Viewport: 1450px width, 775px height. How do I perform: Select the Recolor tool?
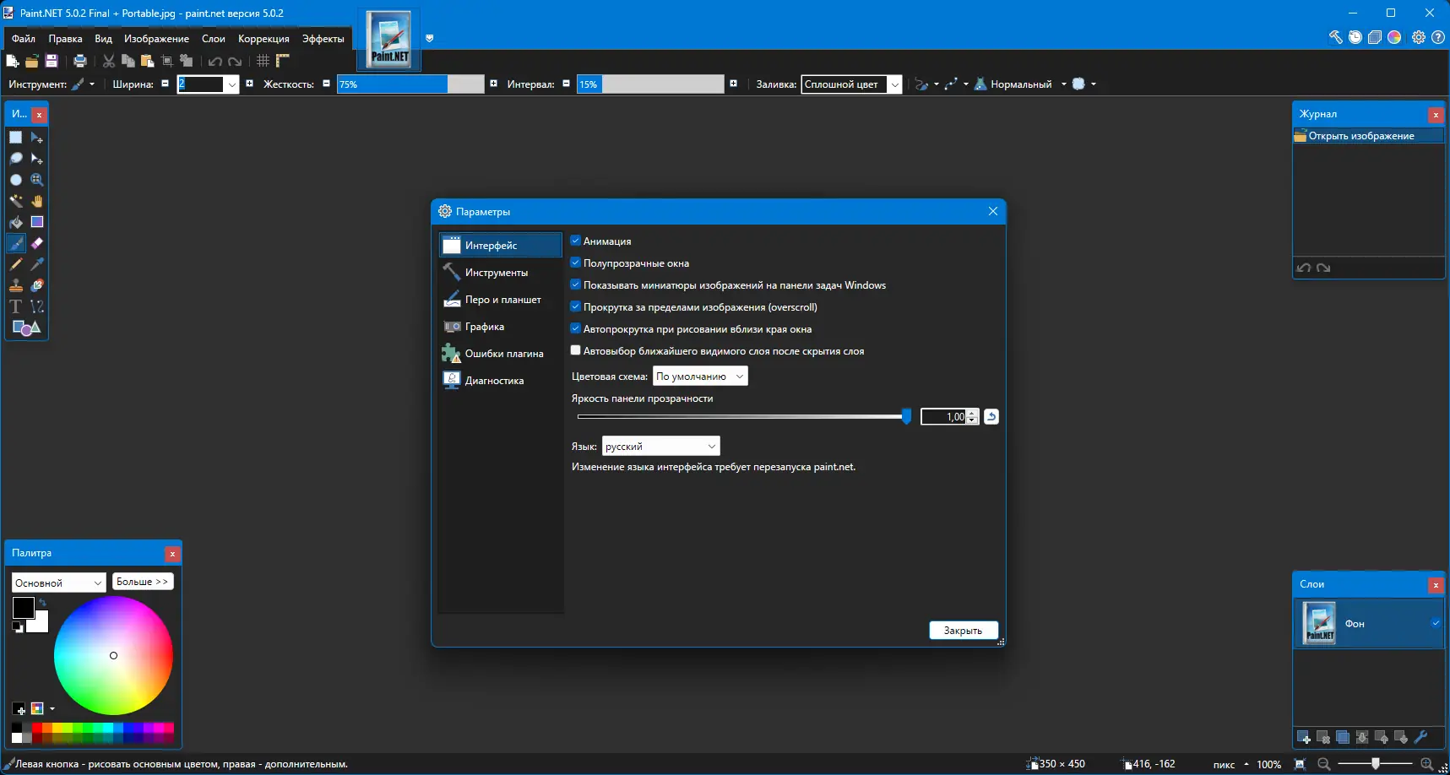37,285
